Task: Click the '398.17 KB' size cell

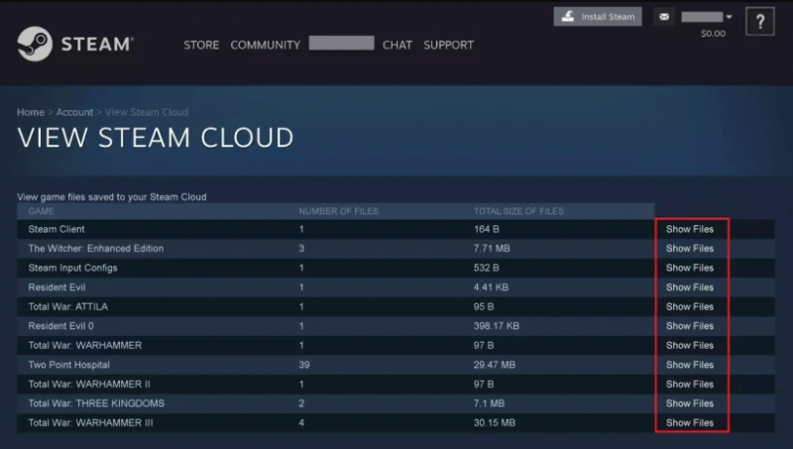Action: [497, 326]
